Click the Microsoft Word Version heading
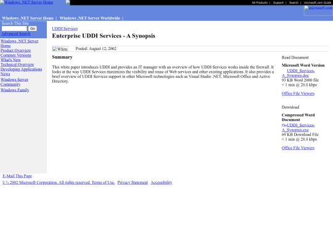 click(x=303, y=65)
